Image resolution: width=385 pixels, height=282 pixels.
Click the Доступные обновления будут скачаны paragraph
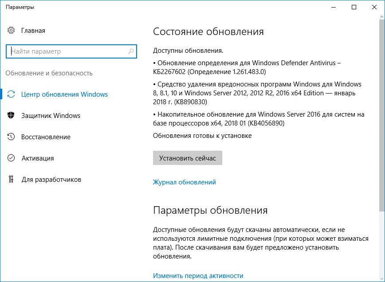click(x=261, y=243)
